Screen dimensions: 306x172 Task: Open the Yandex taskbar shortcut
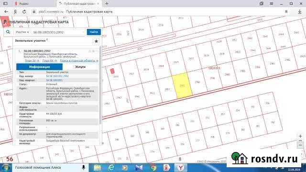point(166,168)
